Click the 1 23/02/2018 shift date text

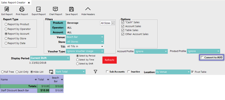tap(38, 63)
